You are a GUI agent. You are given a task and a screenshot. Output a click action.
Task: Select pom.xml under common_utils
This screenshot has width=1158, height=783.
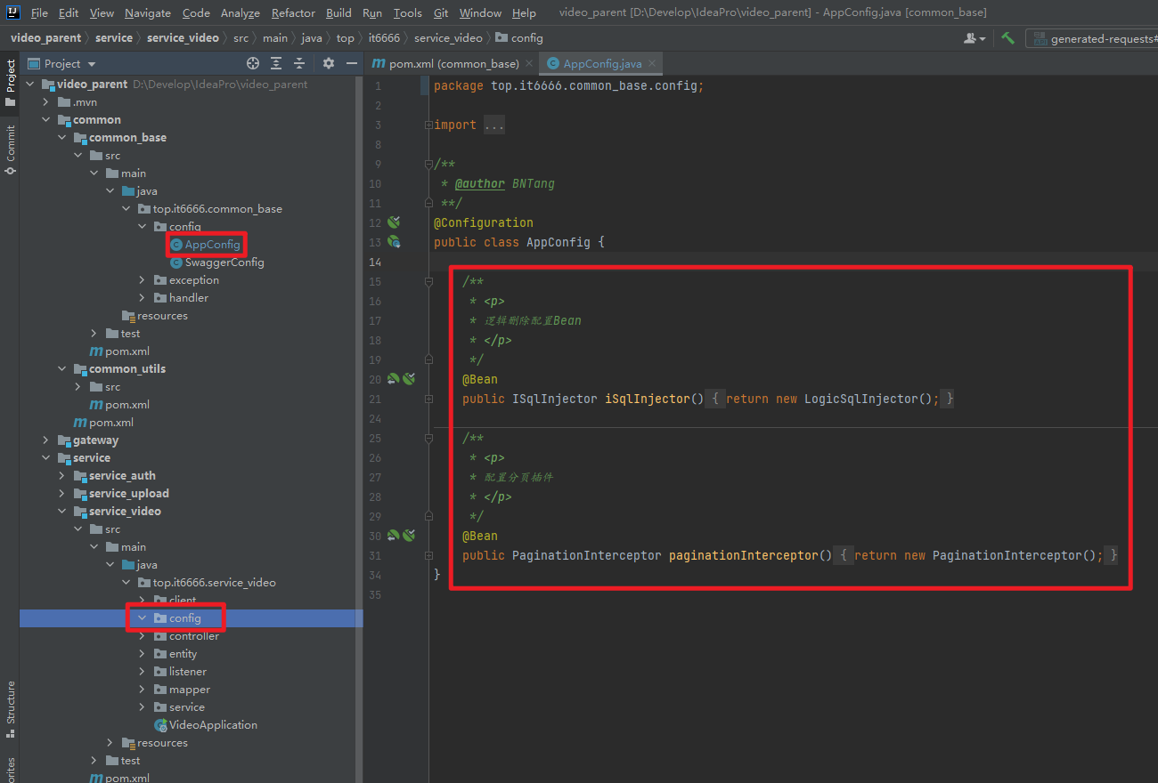click(x=119, y=405)
